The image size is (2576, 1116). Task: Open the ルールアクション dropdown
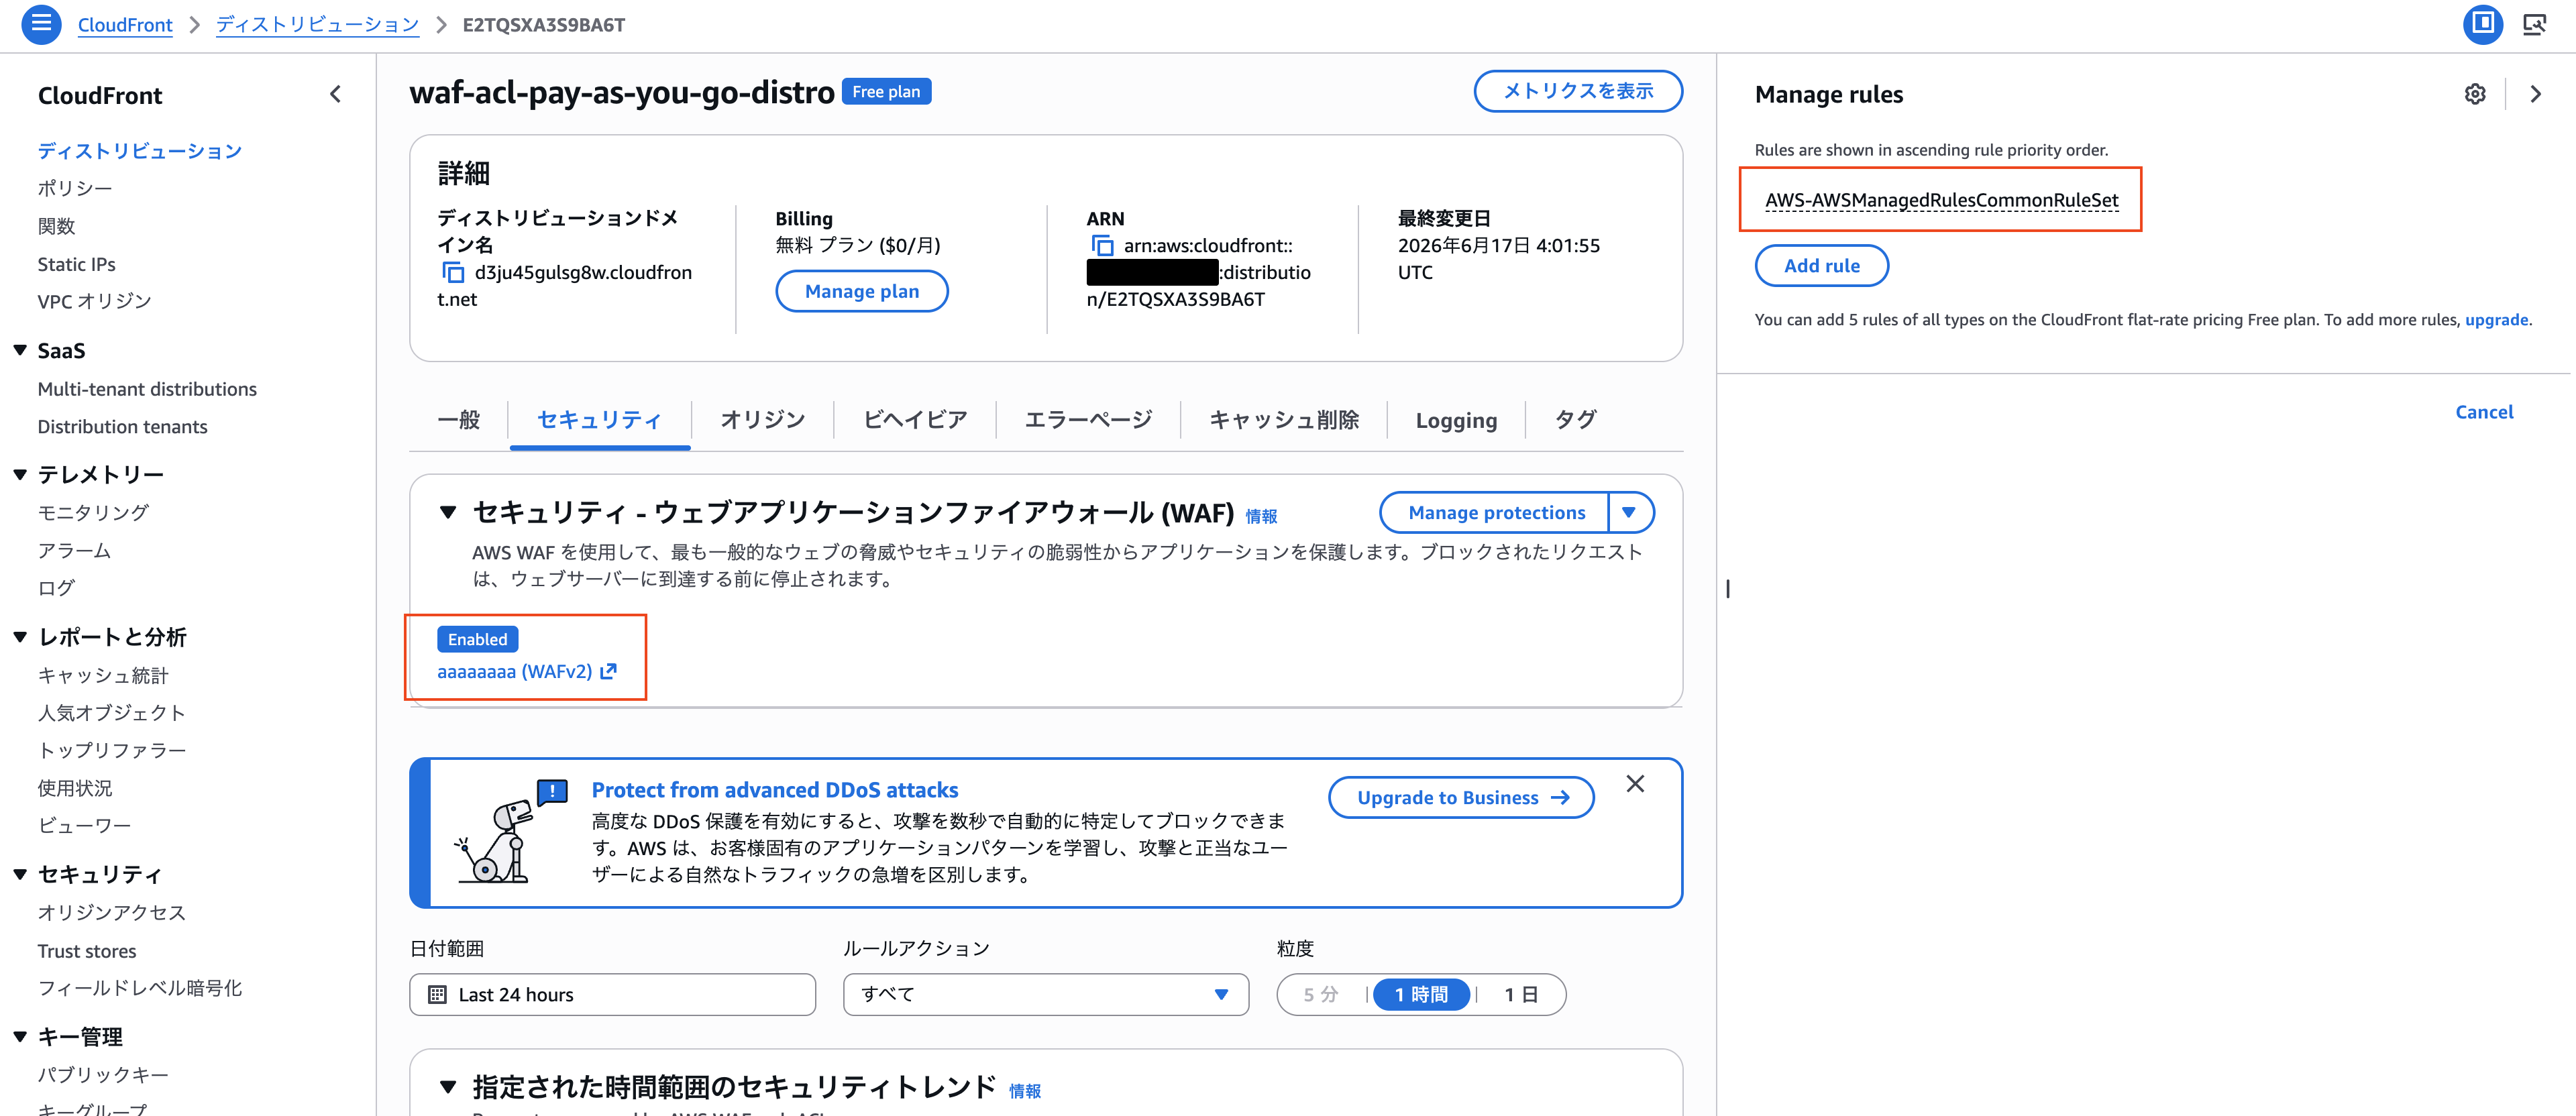1045,994
